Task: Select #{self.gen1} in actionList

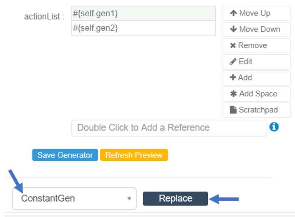Action: coord(143,13)
